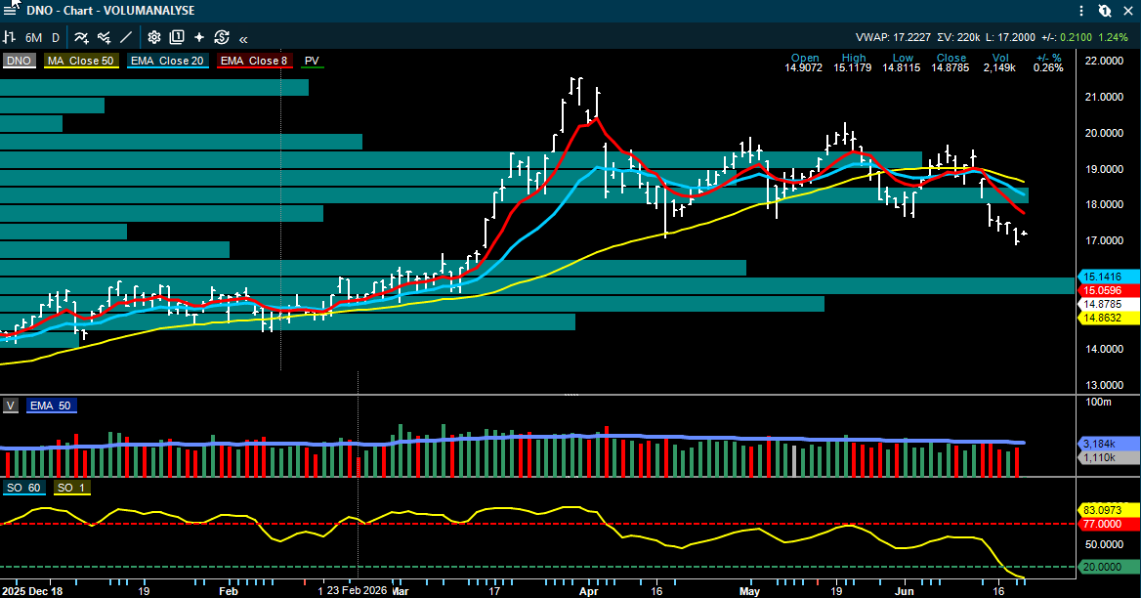Click the 22.0000 price scale label
The image size is (1141, 598).
click(1104, 62)
